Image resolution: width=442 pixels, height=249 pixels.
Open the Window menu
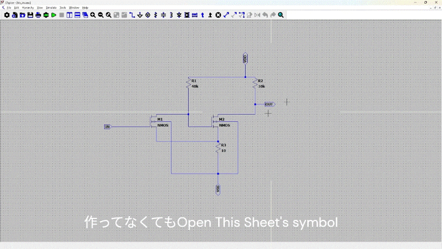click(74, 8)
